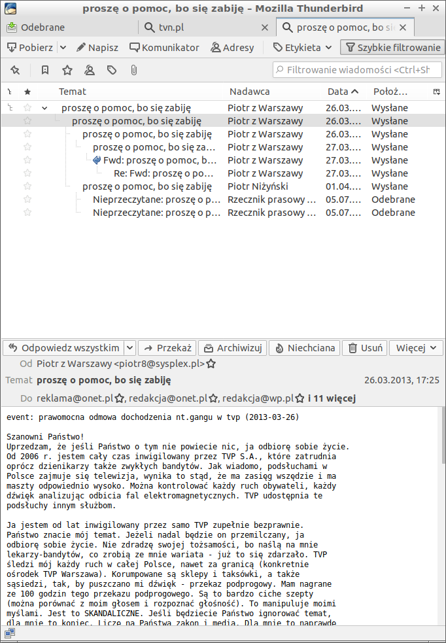Open the Etykieta dropdown
This screenshot has width=446, height=643.
[x=303, y=48]
